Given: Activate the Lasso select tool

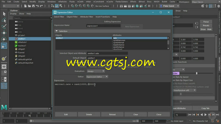Looking at the screenshot, I should (4, 20).
